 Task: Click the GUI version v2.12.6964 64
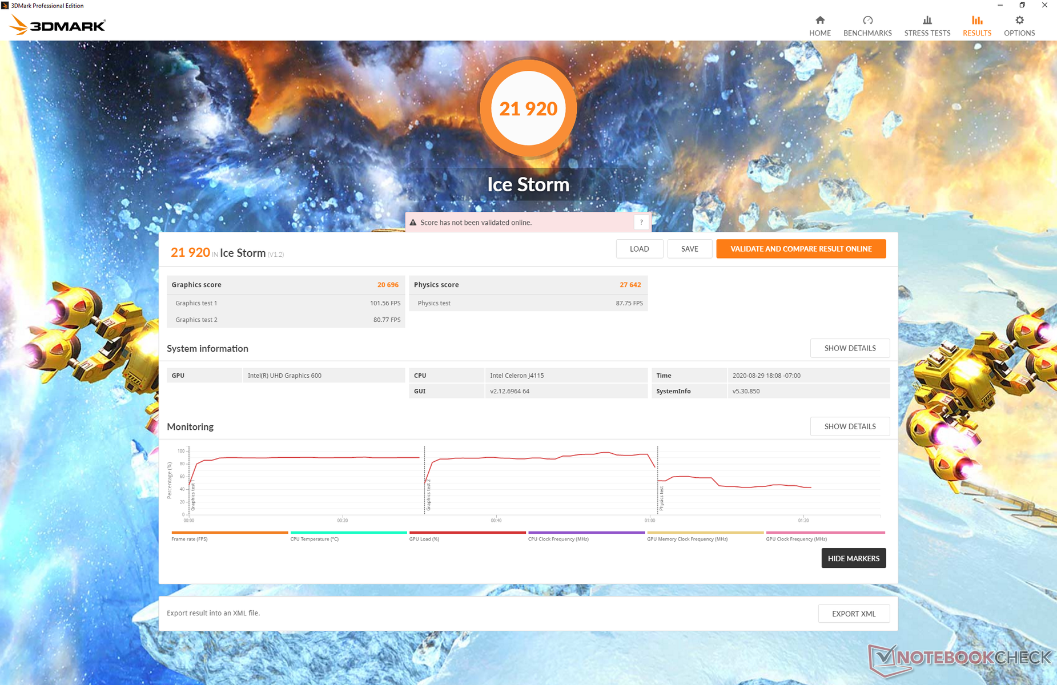[x=509, y=391]
